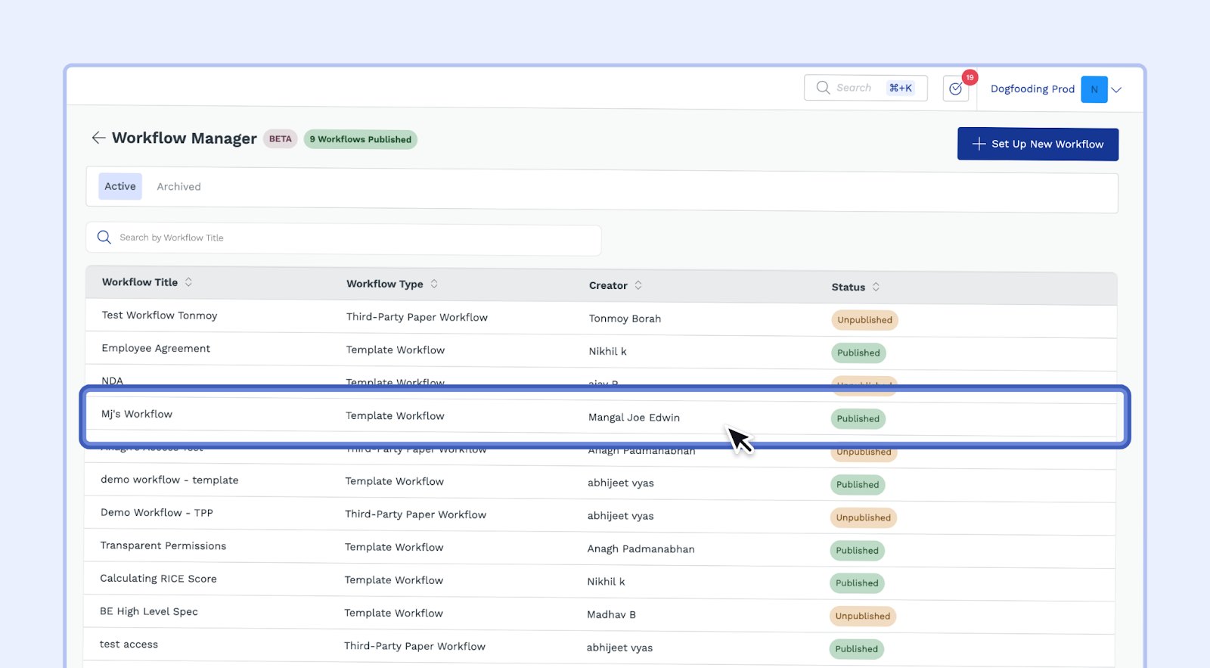Sort by Creator column arrows

point(638,285)
